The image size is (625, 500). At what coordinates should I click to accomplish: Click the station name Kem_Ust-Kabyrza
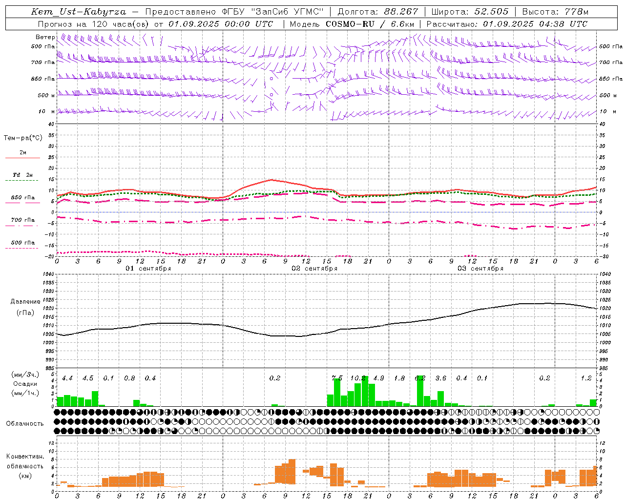(x=79, y=12)
